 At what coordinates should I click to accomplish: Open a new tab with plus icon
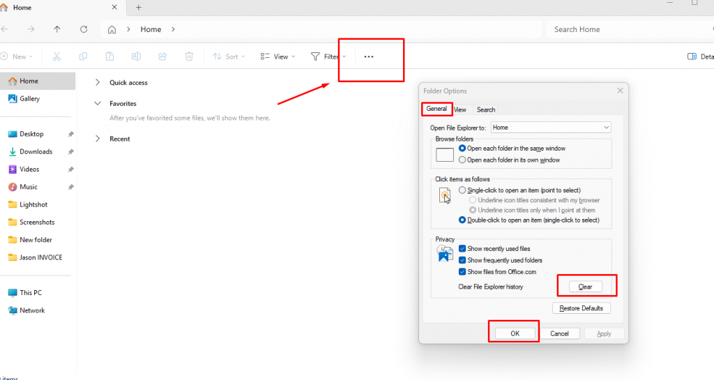coord(139,7)
